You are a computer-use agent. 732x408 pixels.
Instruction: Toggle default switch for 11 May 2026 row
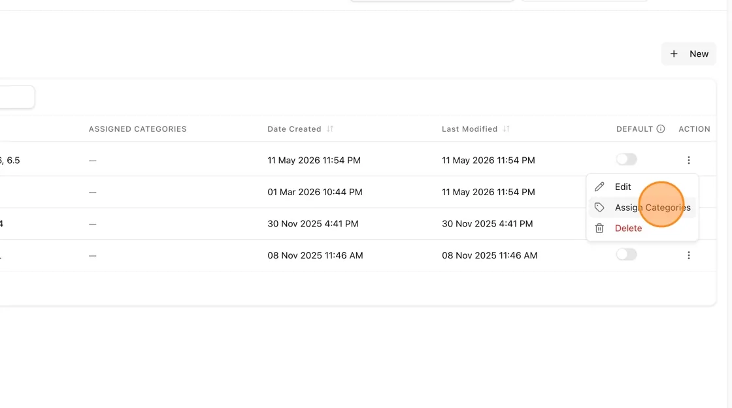point(627,159)
